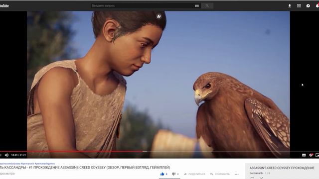Seek using the red video progress bar
This screenshot has height=179, width=319.
[x=71, y=151]
